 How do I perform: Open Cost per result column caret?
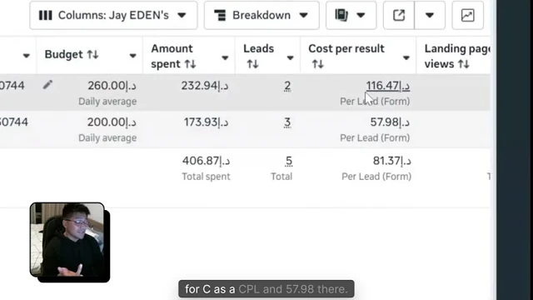(x=406, y=58)
